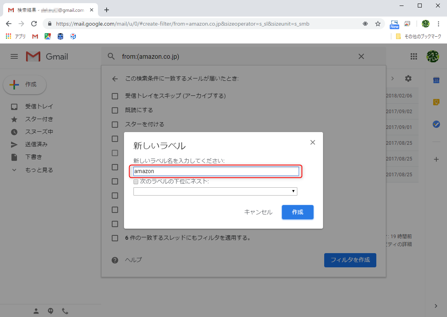Viewport: 447px width, 317px height.
Task: Open the Gmail main menu hamburger icon
Action: [14, 56]
